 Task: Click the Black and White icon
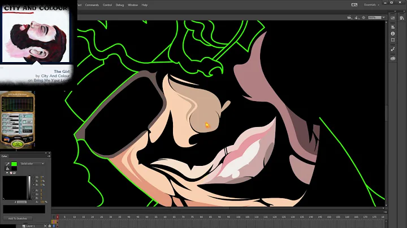[7, 173]
